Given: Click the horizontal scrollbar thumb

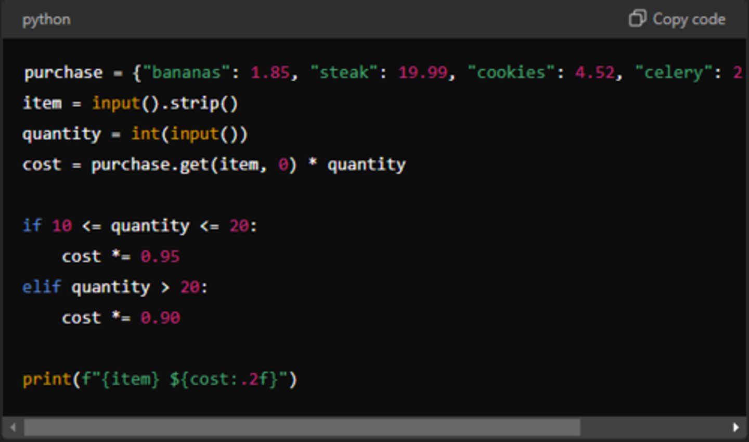Looking at the screenshot, I should pos(302,427).
